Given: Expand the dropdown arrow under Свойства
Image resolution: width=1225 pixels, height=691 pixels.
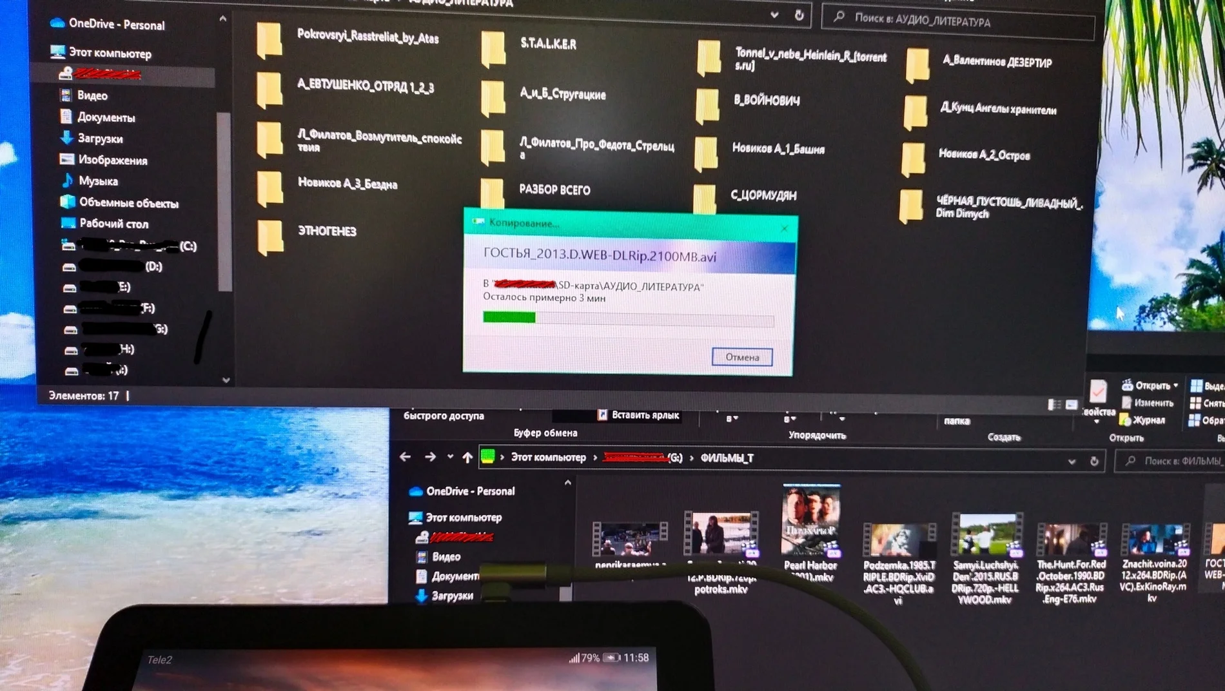Looking at the screenshot, I should coord(1097,422).
